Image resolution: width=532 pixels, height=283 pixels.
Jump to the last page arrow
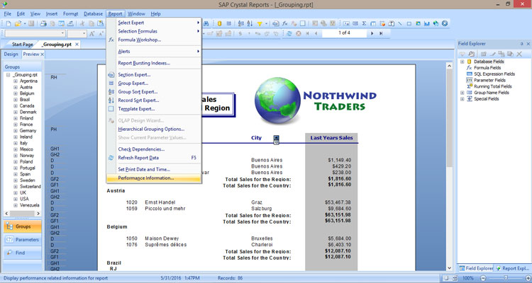(381, 33)
